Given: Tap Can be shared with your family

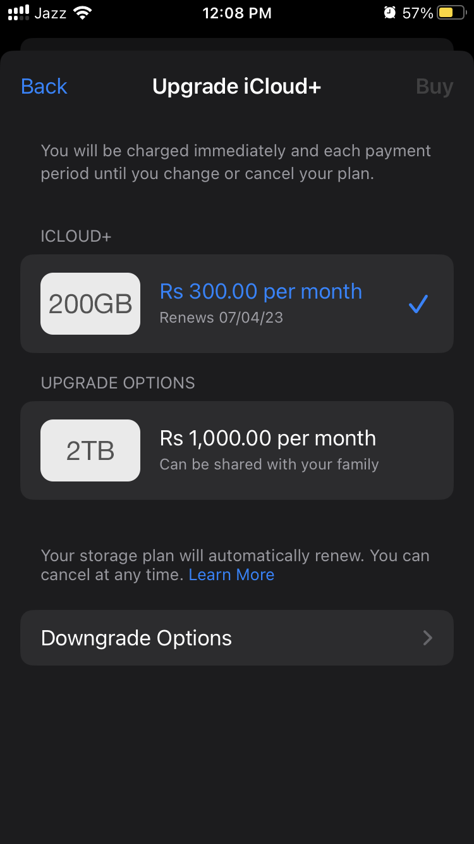Looking at the screenshot, I should (269, 464).
